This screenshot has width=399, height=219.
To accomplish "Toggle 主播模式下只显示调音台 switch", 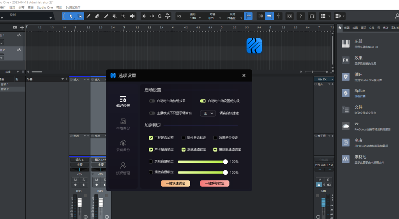I will click(x=152, y=113).
